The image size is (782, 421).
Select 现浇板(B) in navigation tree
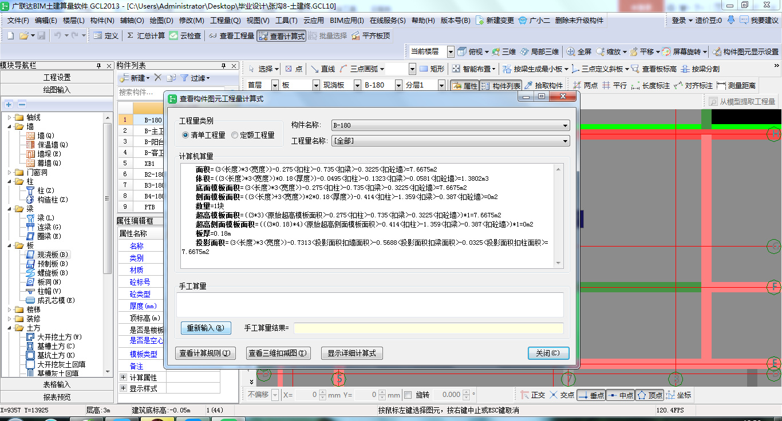53,255
